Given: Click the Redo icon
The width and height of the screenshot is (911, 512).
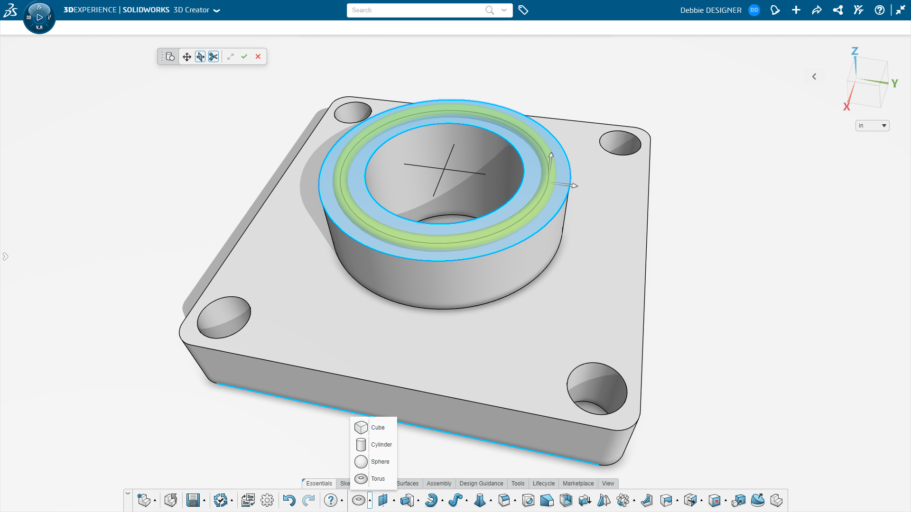Looking at the screenshot, I should (x=309, y=500).
